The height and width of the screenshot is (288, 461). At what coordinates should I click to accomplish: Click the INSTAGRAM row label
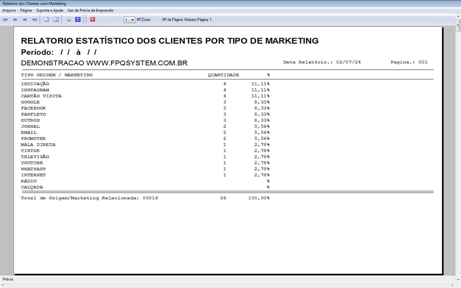(35, 90)
